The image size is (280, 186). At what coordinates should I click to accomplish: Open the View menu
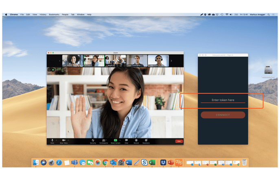point(35,15)
